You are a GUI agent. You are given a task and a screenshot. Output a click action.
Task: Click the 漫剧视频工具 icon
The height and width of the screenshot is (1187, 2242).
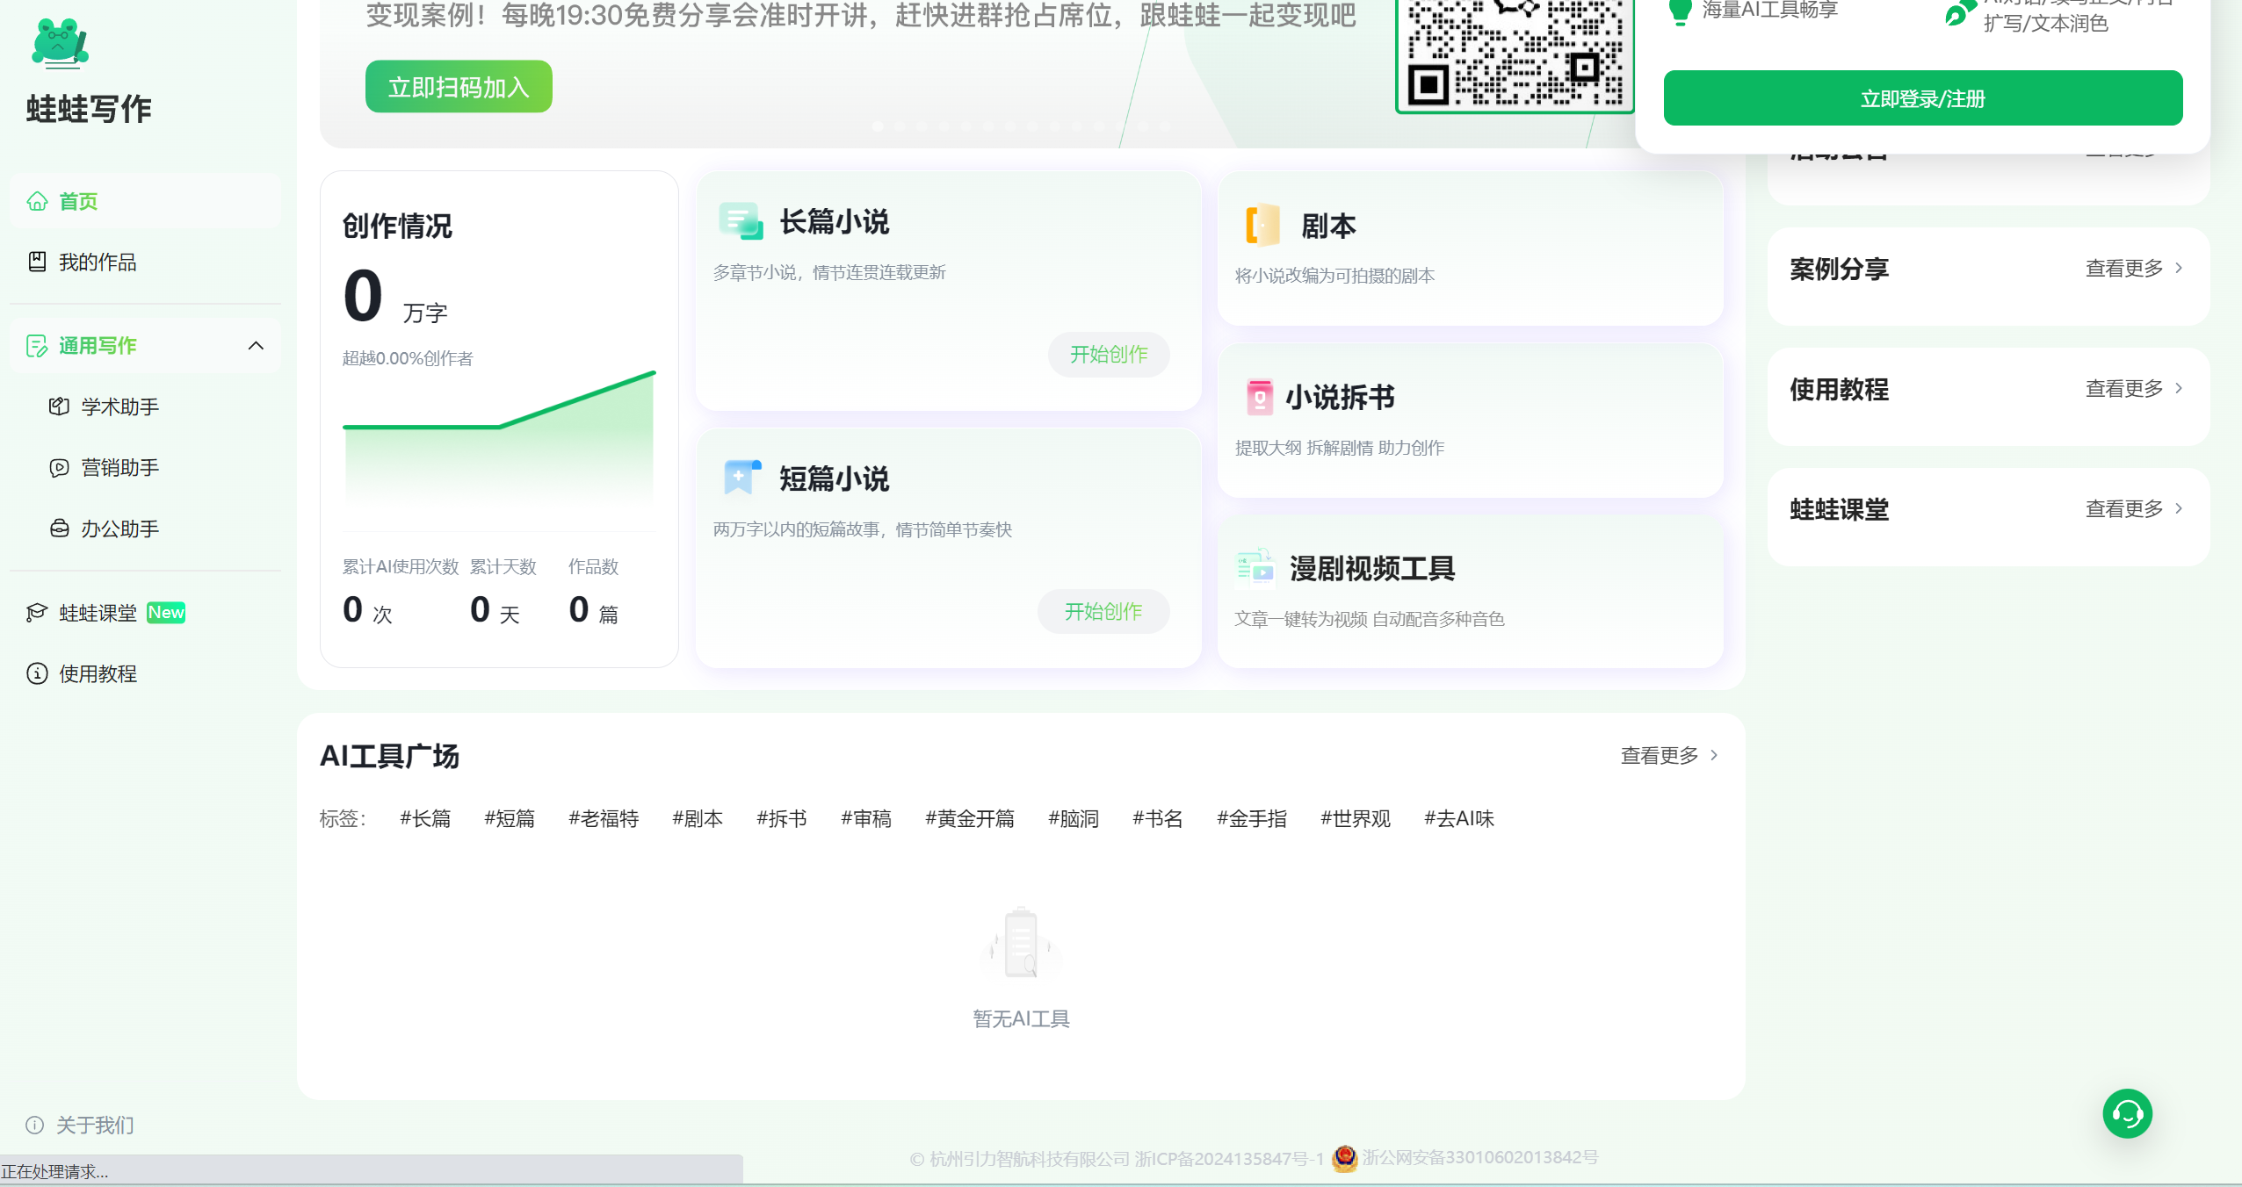point(1255,567)
